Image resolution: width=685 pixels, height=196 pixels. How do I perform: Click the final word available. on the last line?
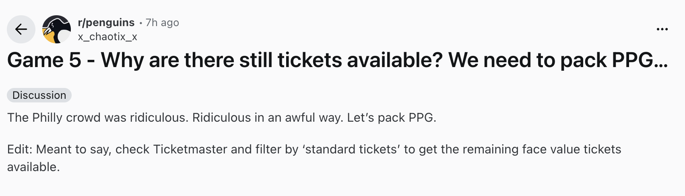coord(33,167)
